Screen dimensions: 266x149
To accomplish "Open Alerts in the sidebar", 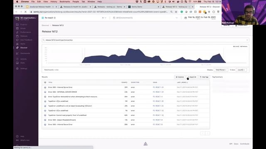I will point(23,44).
